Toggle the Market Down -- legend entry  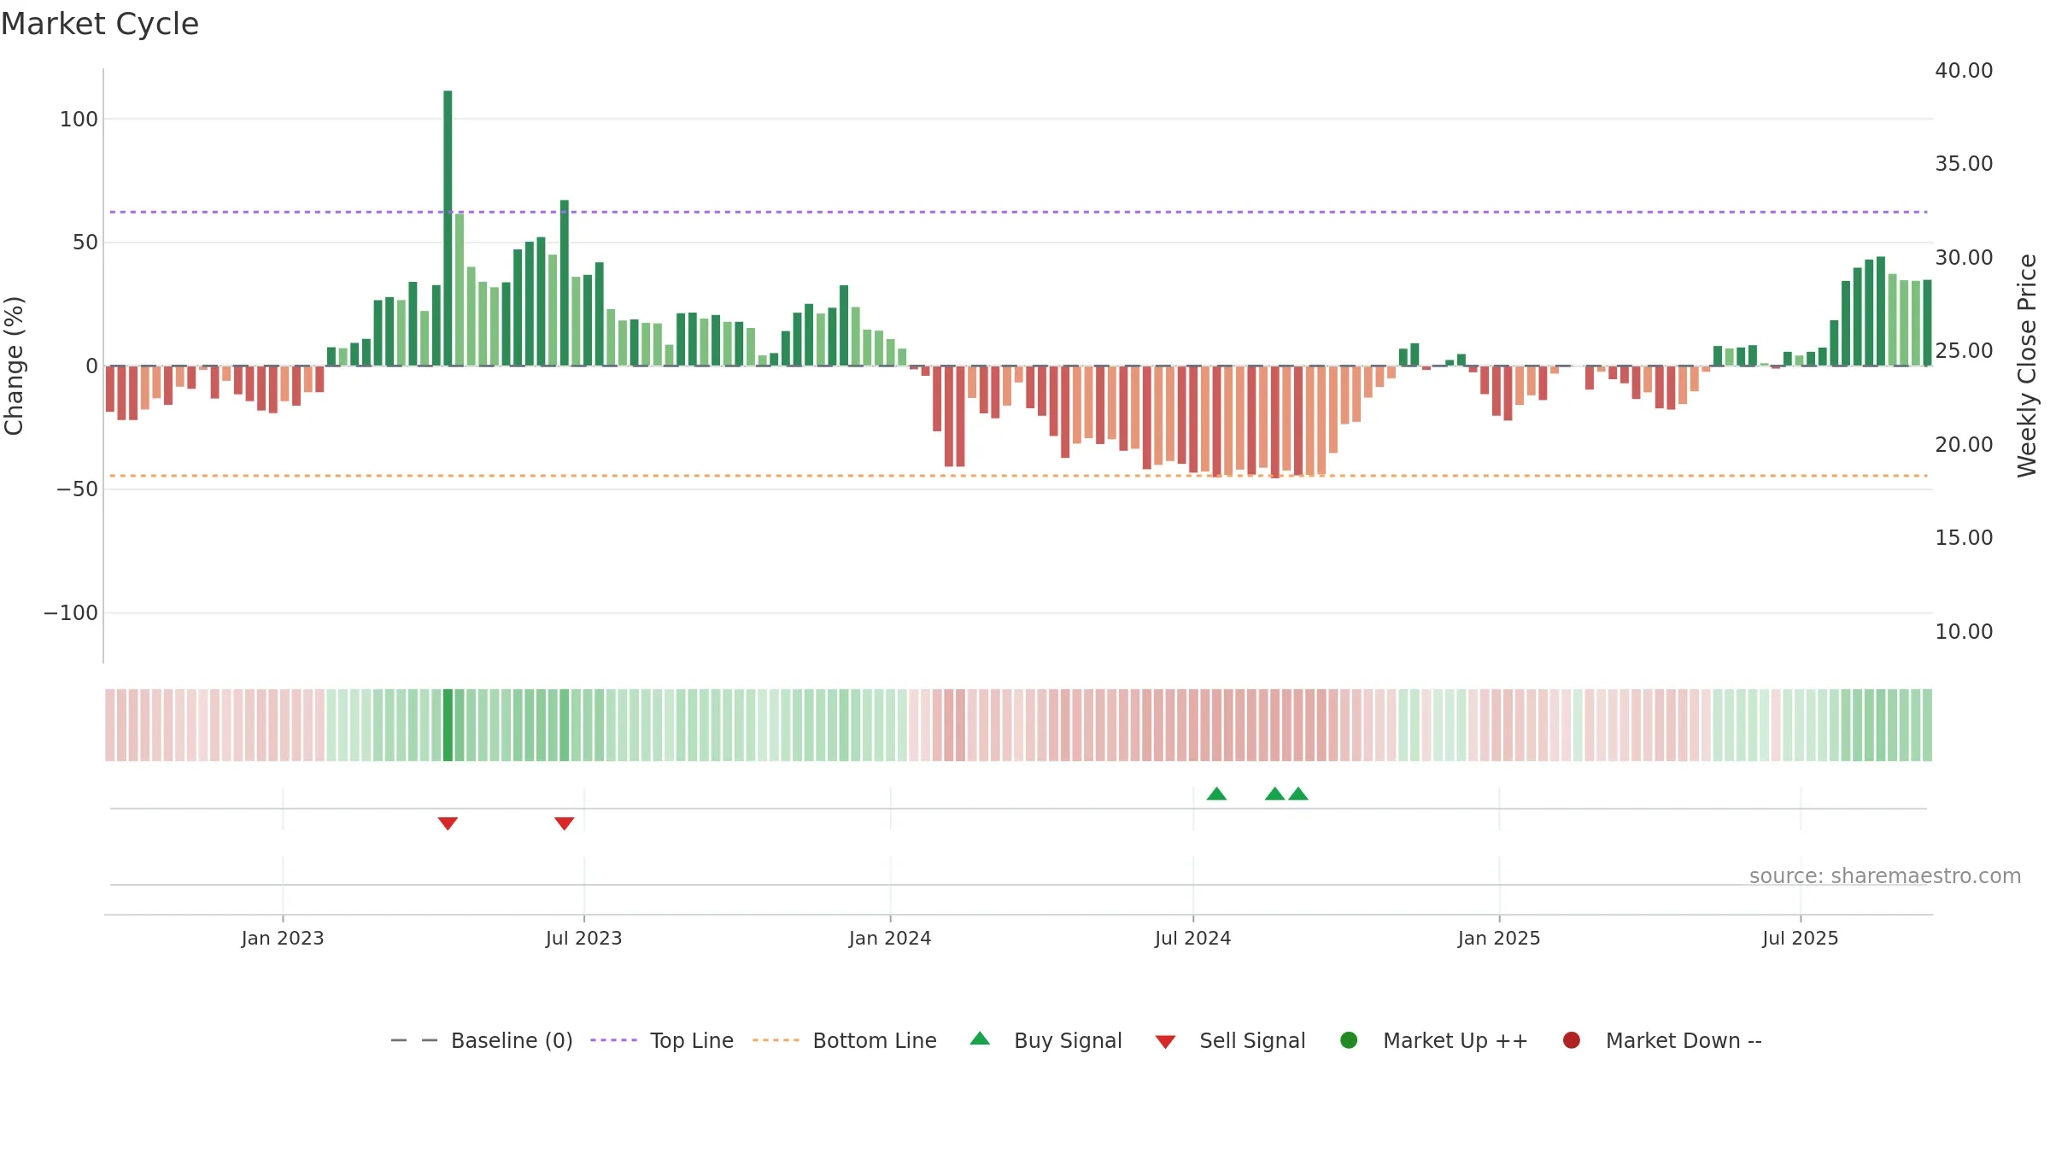1662,1040
